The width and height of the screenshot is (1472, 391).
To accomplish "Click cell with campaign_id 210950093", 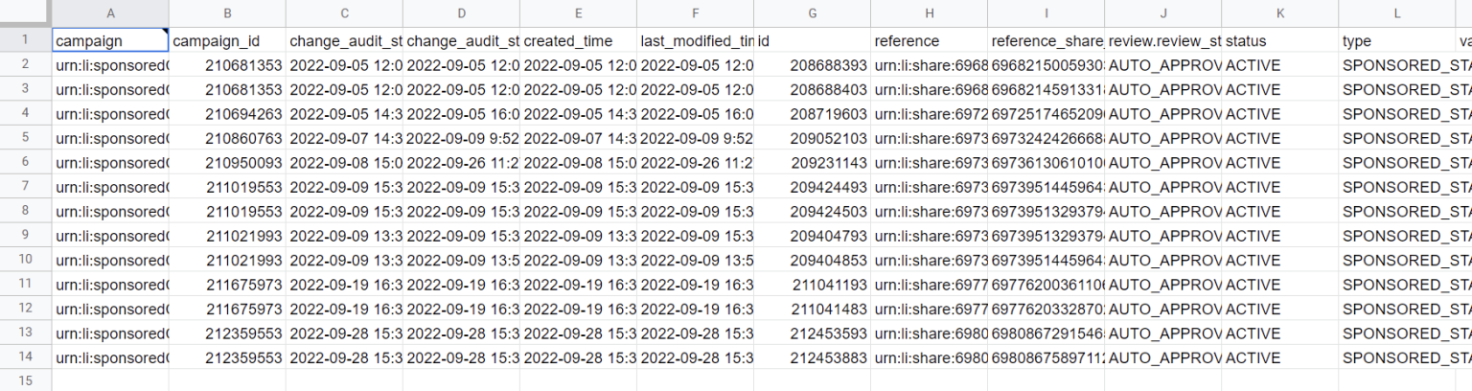I will [x=243, y=163].
